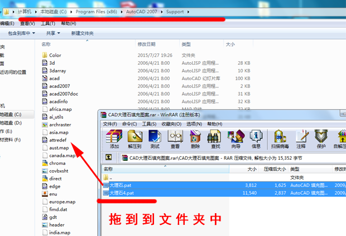Expand breadcrumb arrow after Support
This screenshot has width=346, height=236.
(x=188, y=12)
